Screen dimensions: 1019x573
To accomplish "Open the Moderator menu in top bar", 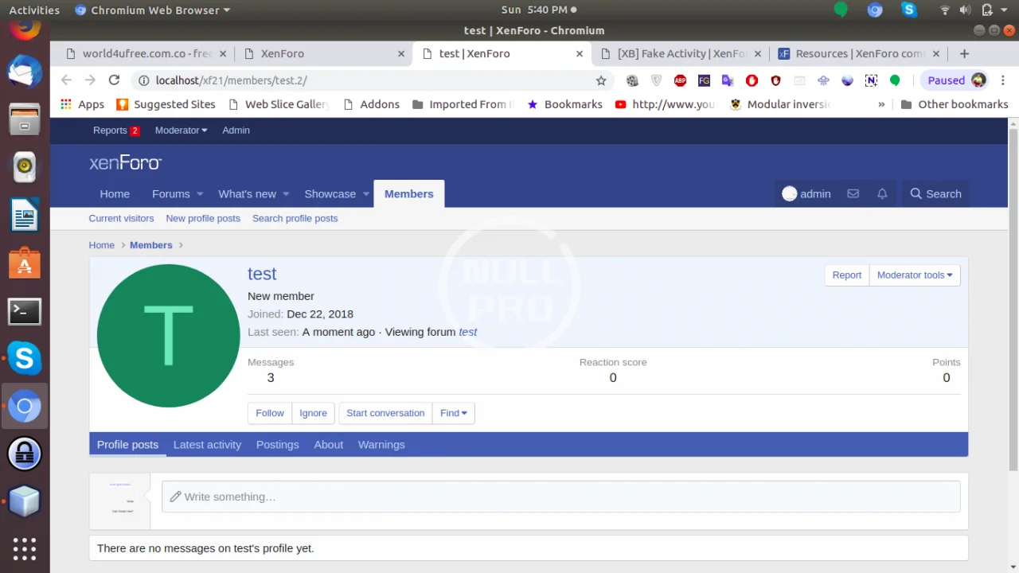I will pos(181,130).
